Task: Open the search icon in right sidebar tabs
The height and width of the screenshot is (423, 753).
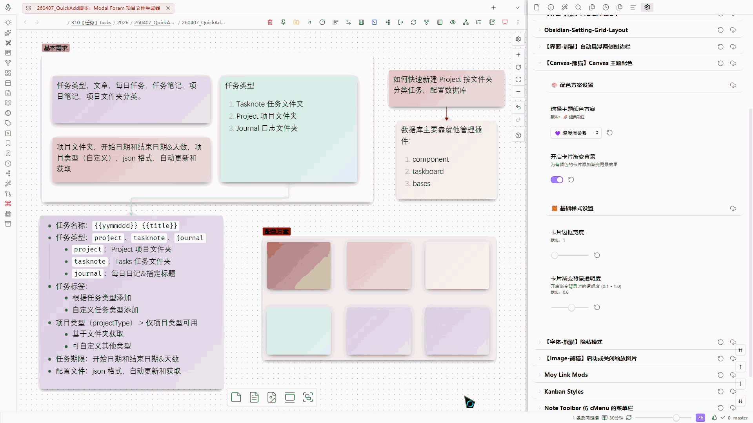Action: 578,7
